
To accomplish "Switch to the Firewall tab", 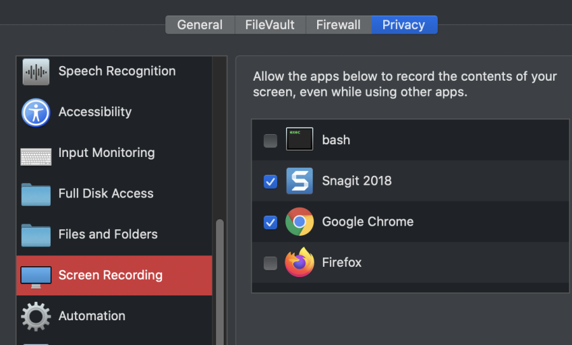I will coord(338,25).
